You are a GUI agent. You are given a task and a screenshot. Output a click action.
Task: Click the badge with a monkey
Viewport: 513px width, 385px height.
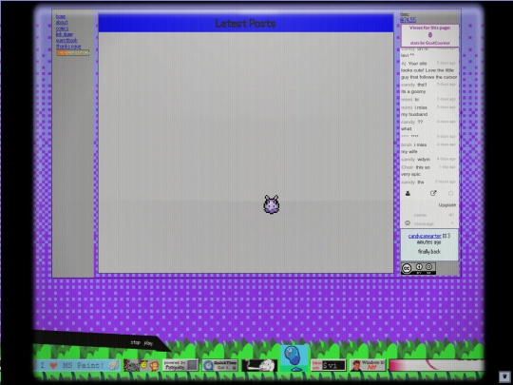[142, 365]
